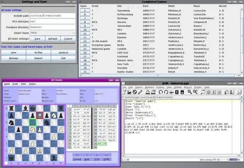Open the Tiles menu in JECmate

pyautogui.click(x=23, y=84)
